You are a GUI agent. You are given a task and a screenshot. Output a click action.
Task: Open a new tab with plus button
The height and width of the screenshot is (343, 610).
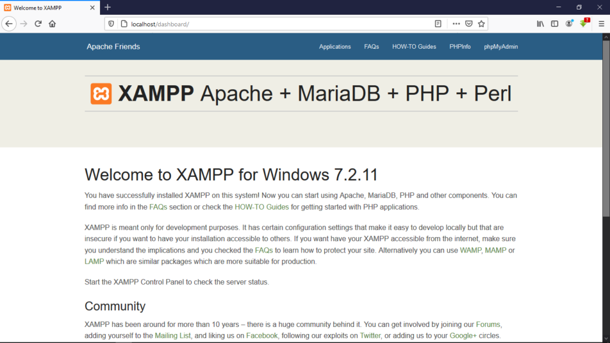(108, 7)
